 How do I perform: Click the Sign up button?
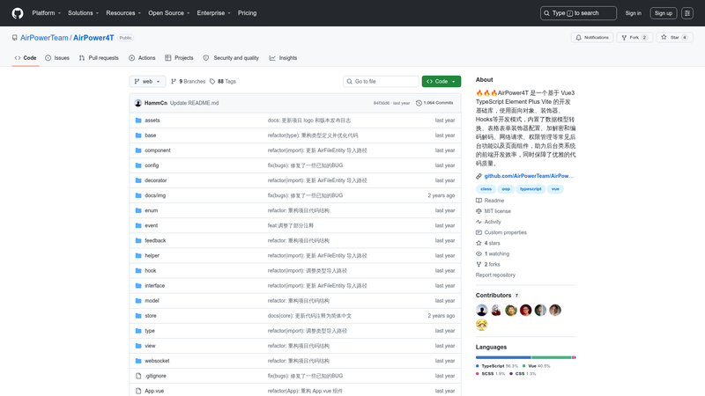click(664, 13)
